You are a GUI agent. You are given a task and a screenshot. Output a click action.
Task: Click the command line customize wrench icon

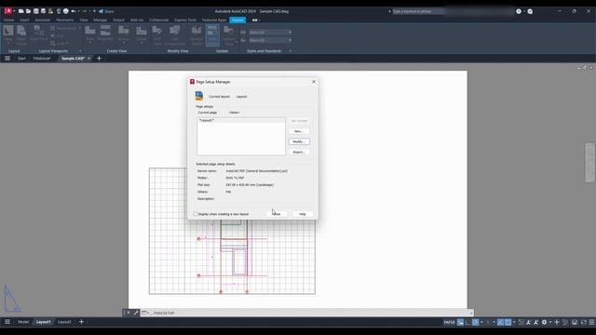pyautogui.click(x=136, y=313)
